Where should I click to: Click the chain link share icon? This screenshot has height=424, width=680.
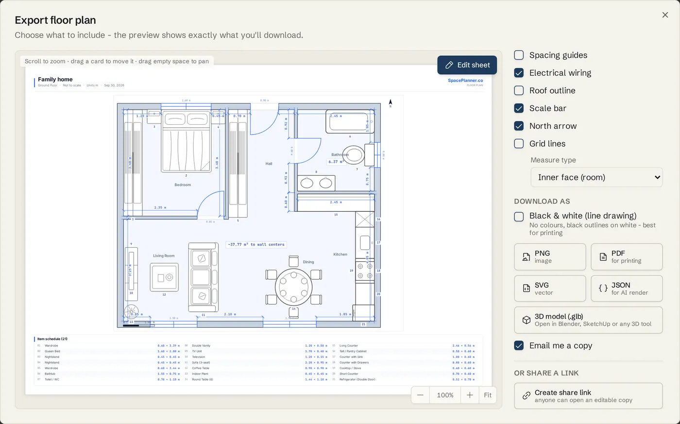pyautogui.click(x=526, y=396)
